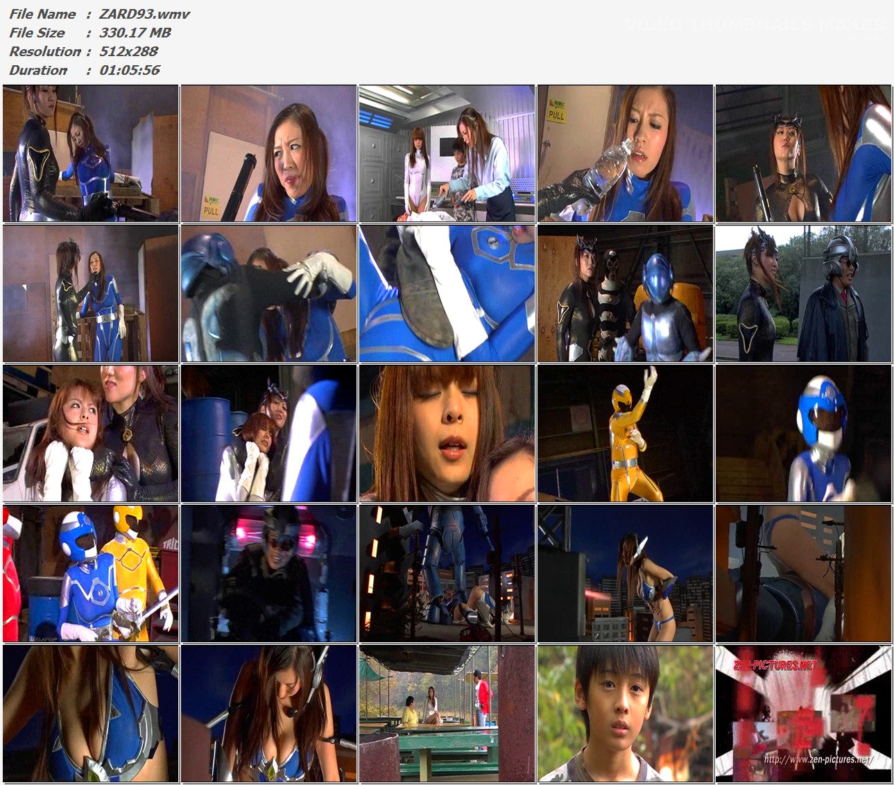The height and width of the screenshot is (785, 894).
Task: Click the duration value 01:05:56
Action: point(130,70)
